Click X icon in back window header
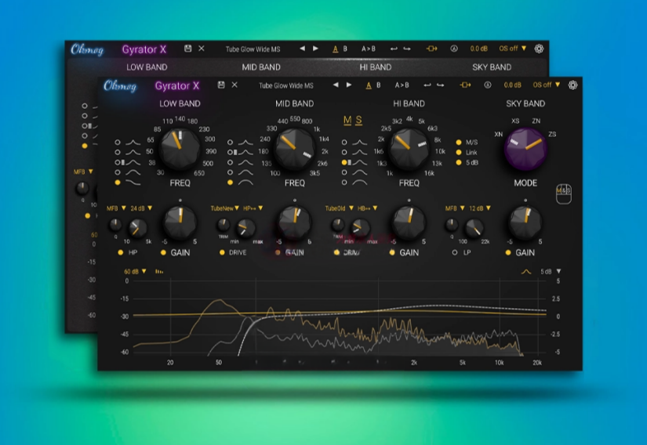 [x=202, y=49]
